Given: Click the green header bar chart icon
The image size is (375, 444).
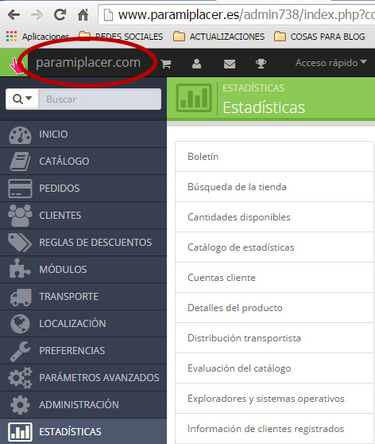Looking at the screenshot, I should 194,98.
